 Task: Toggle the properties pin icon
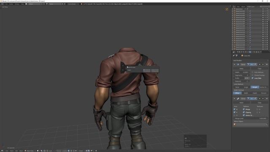point(234,56)
